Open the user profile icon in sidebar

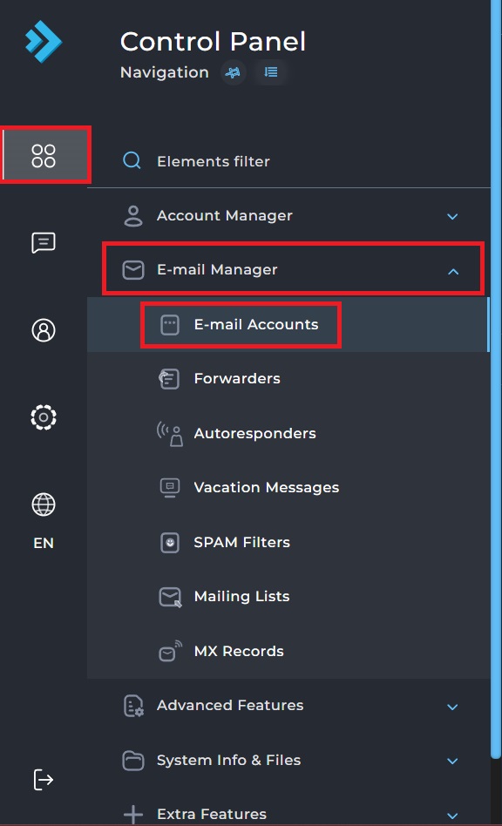tap(44, 330)
